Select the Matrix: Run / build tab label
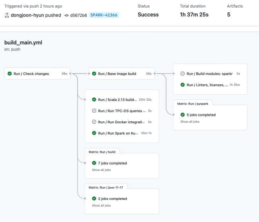 pyautogui.click(x=102, y=152)
